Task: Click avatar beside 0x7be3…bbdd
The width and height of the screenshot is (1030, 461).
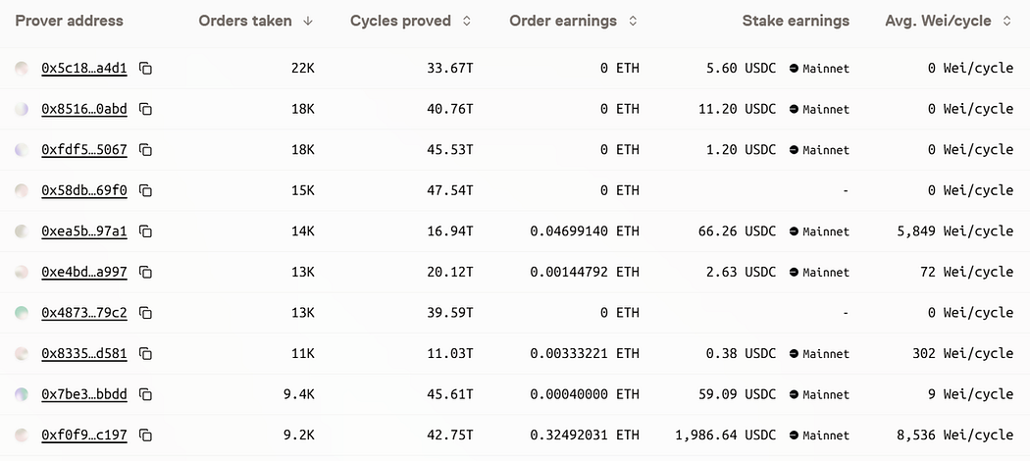Action: 22,394
